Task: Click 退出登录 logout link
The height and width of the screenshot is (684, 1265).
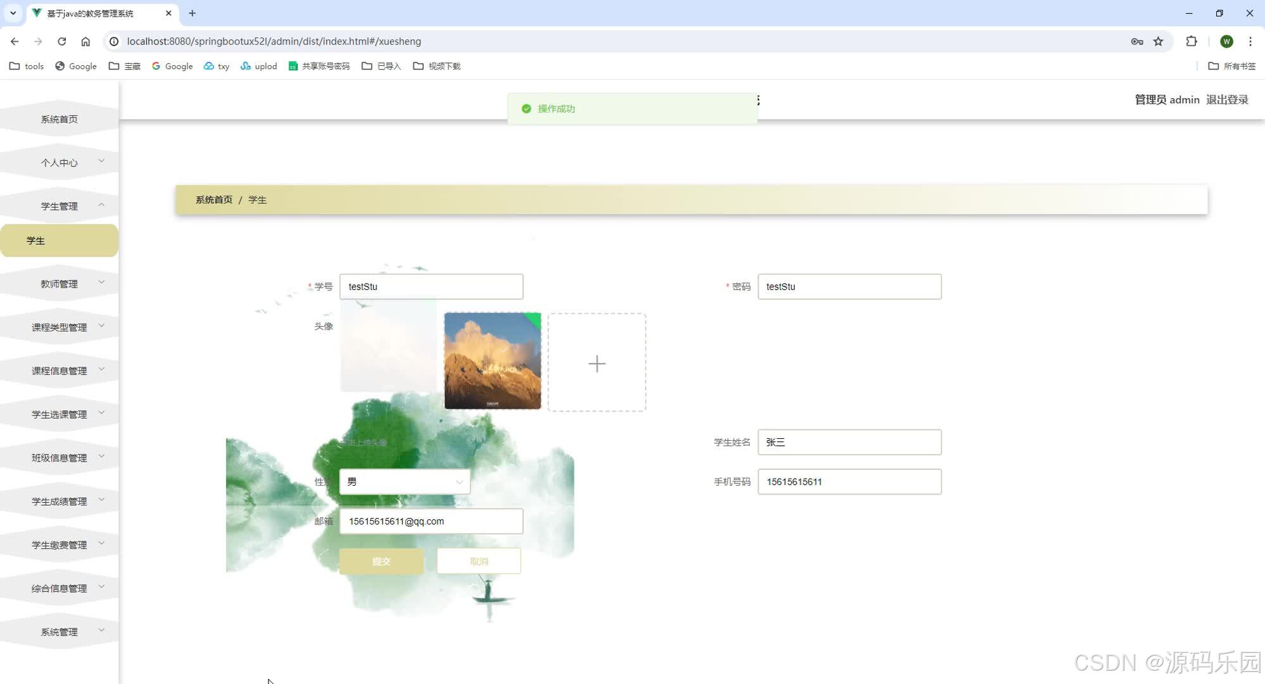Action: pos(1226,99)
